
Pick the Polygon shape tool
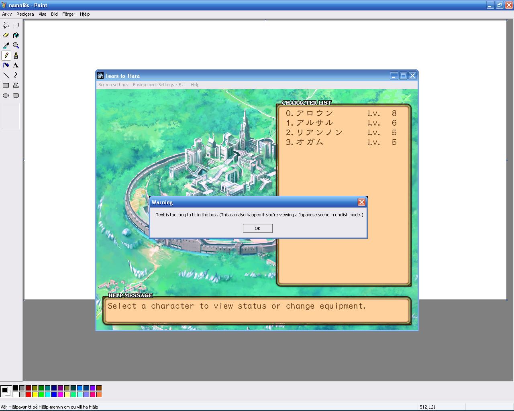(16, 85)
